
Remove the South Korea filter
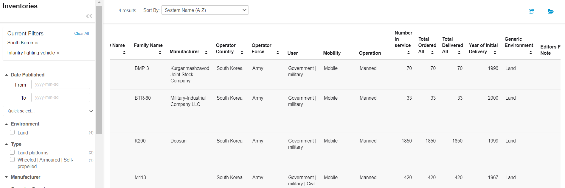[36, 43]
